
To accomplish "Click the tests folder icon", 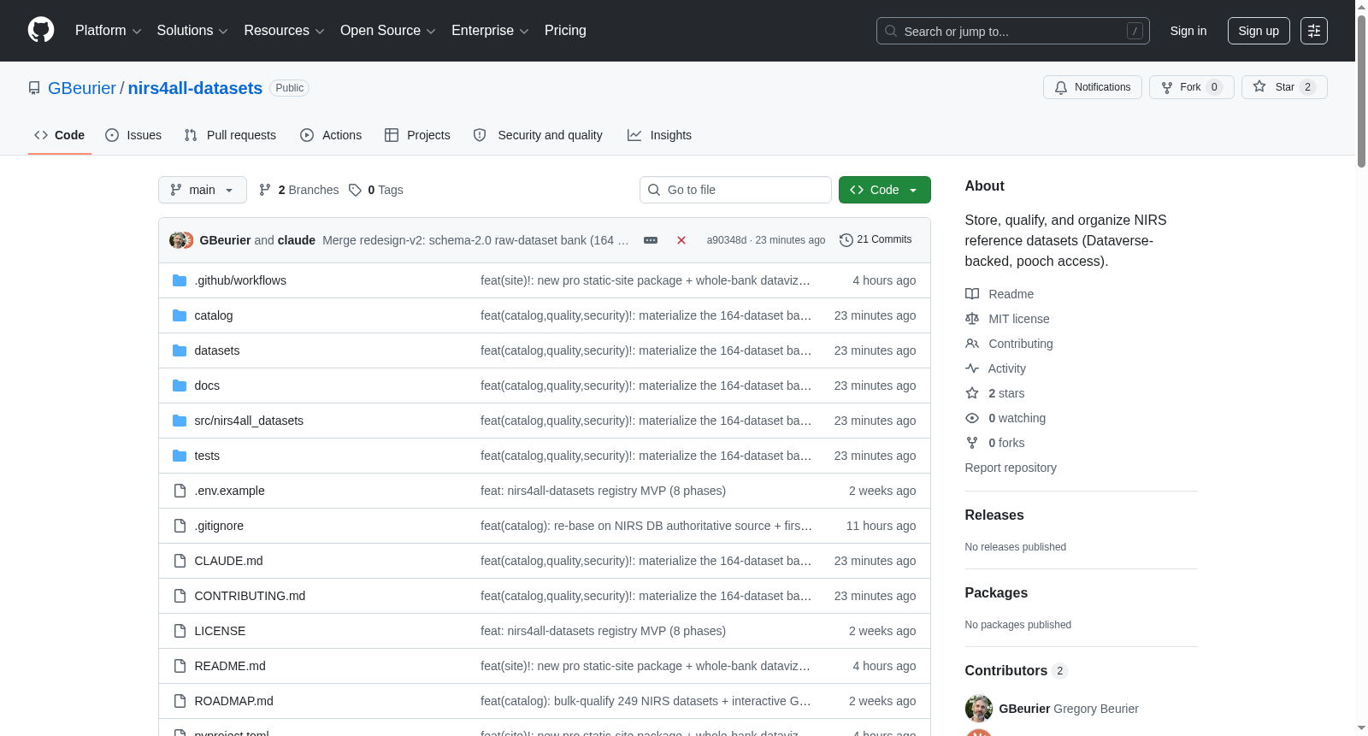I will pos(180,456).
